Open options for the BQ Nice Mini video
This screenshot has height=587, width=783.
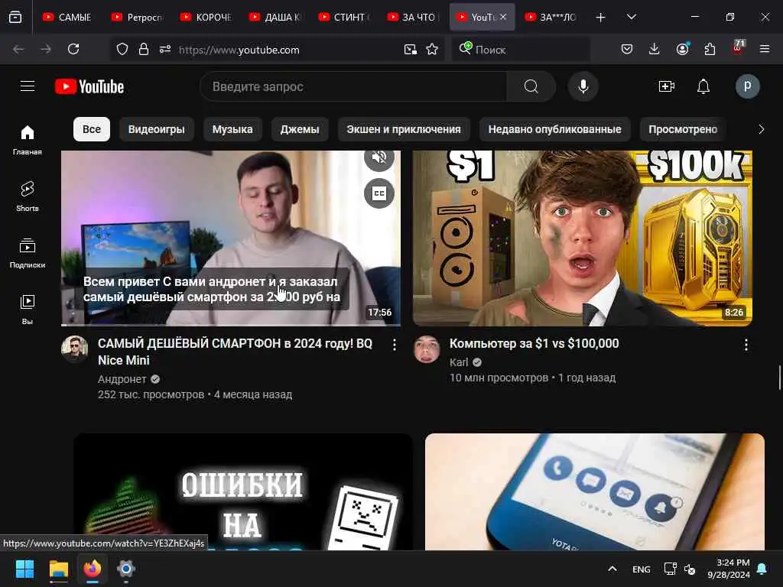[394, 345]
